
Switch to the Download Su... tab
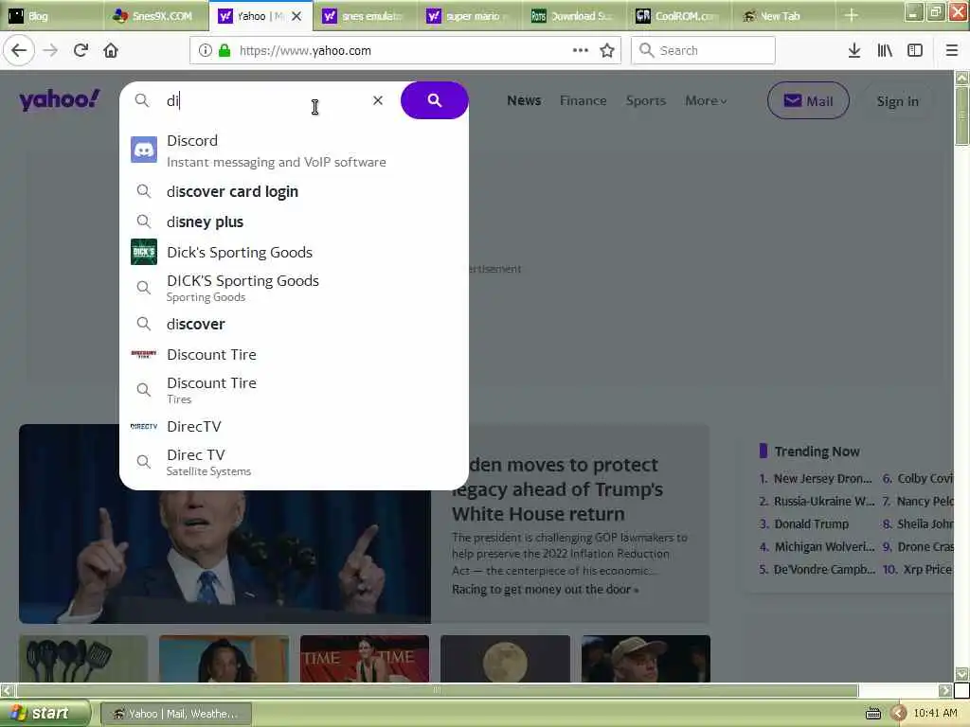coord(574,16)
